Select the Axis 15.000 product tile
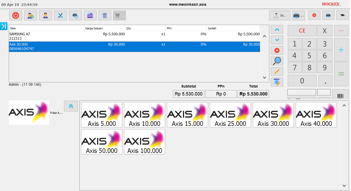This screenshot has width=351, height=191. 188,115
